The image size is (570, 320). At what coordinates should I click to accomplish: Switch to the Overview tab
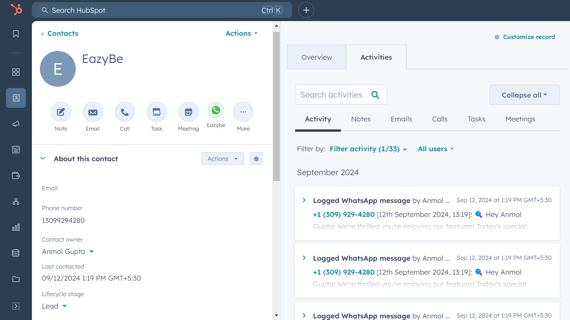[x=316, y=57]
